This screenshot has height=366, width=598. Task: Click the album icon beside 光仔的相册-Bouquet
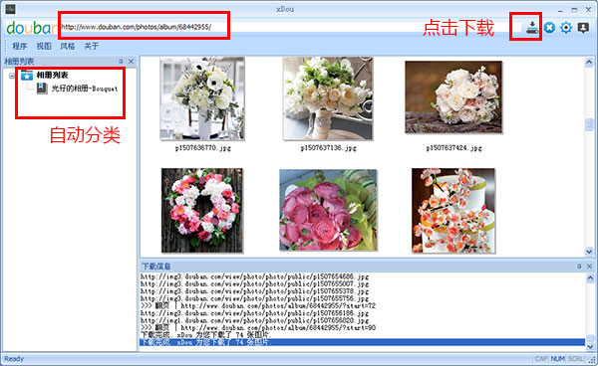click(42, 89)
